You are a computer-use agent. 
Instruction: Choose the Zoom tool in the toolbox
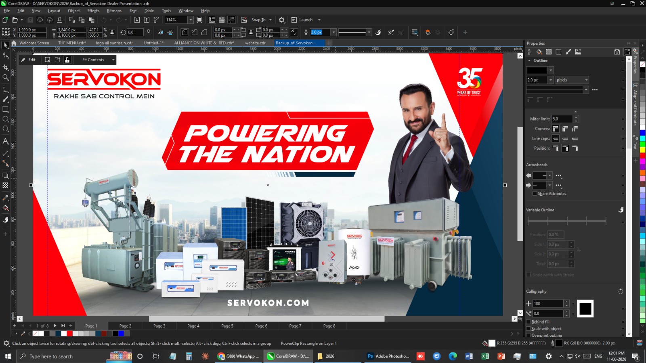pos(6,77)
